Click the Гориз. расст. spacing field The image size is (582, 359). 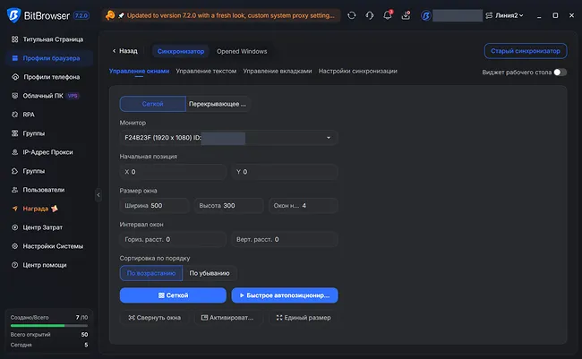[173, 239]
